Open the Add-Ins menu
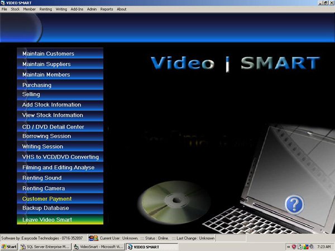The width and height of the screenshot is (335, 251). [x=77, y=9]
